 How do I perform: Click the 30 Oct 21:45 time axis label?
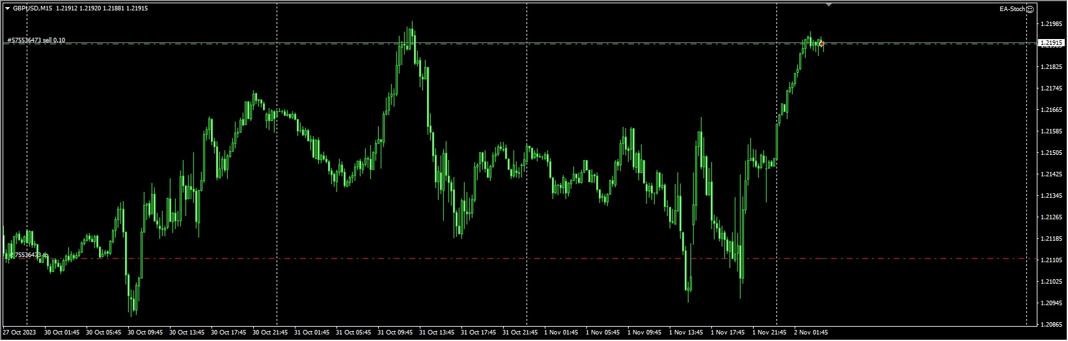270,333
